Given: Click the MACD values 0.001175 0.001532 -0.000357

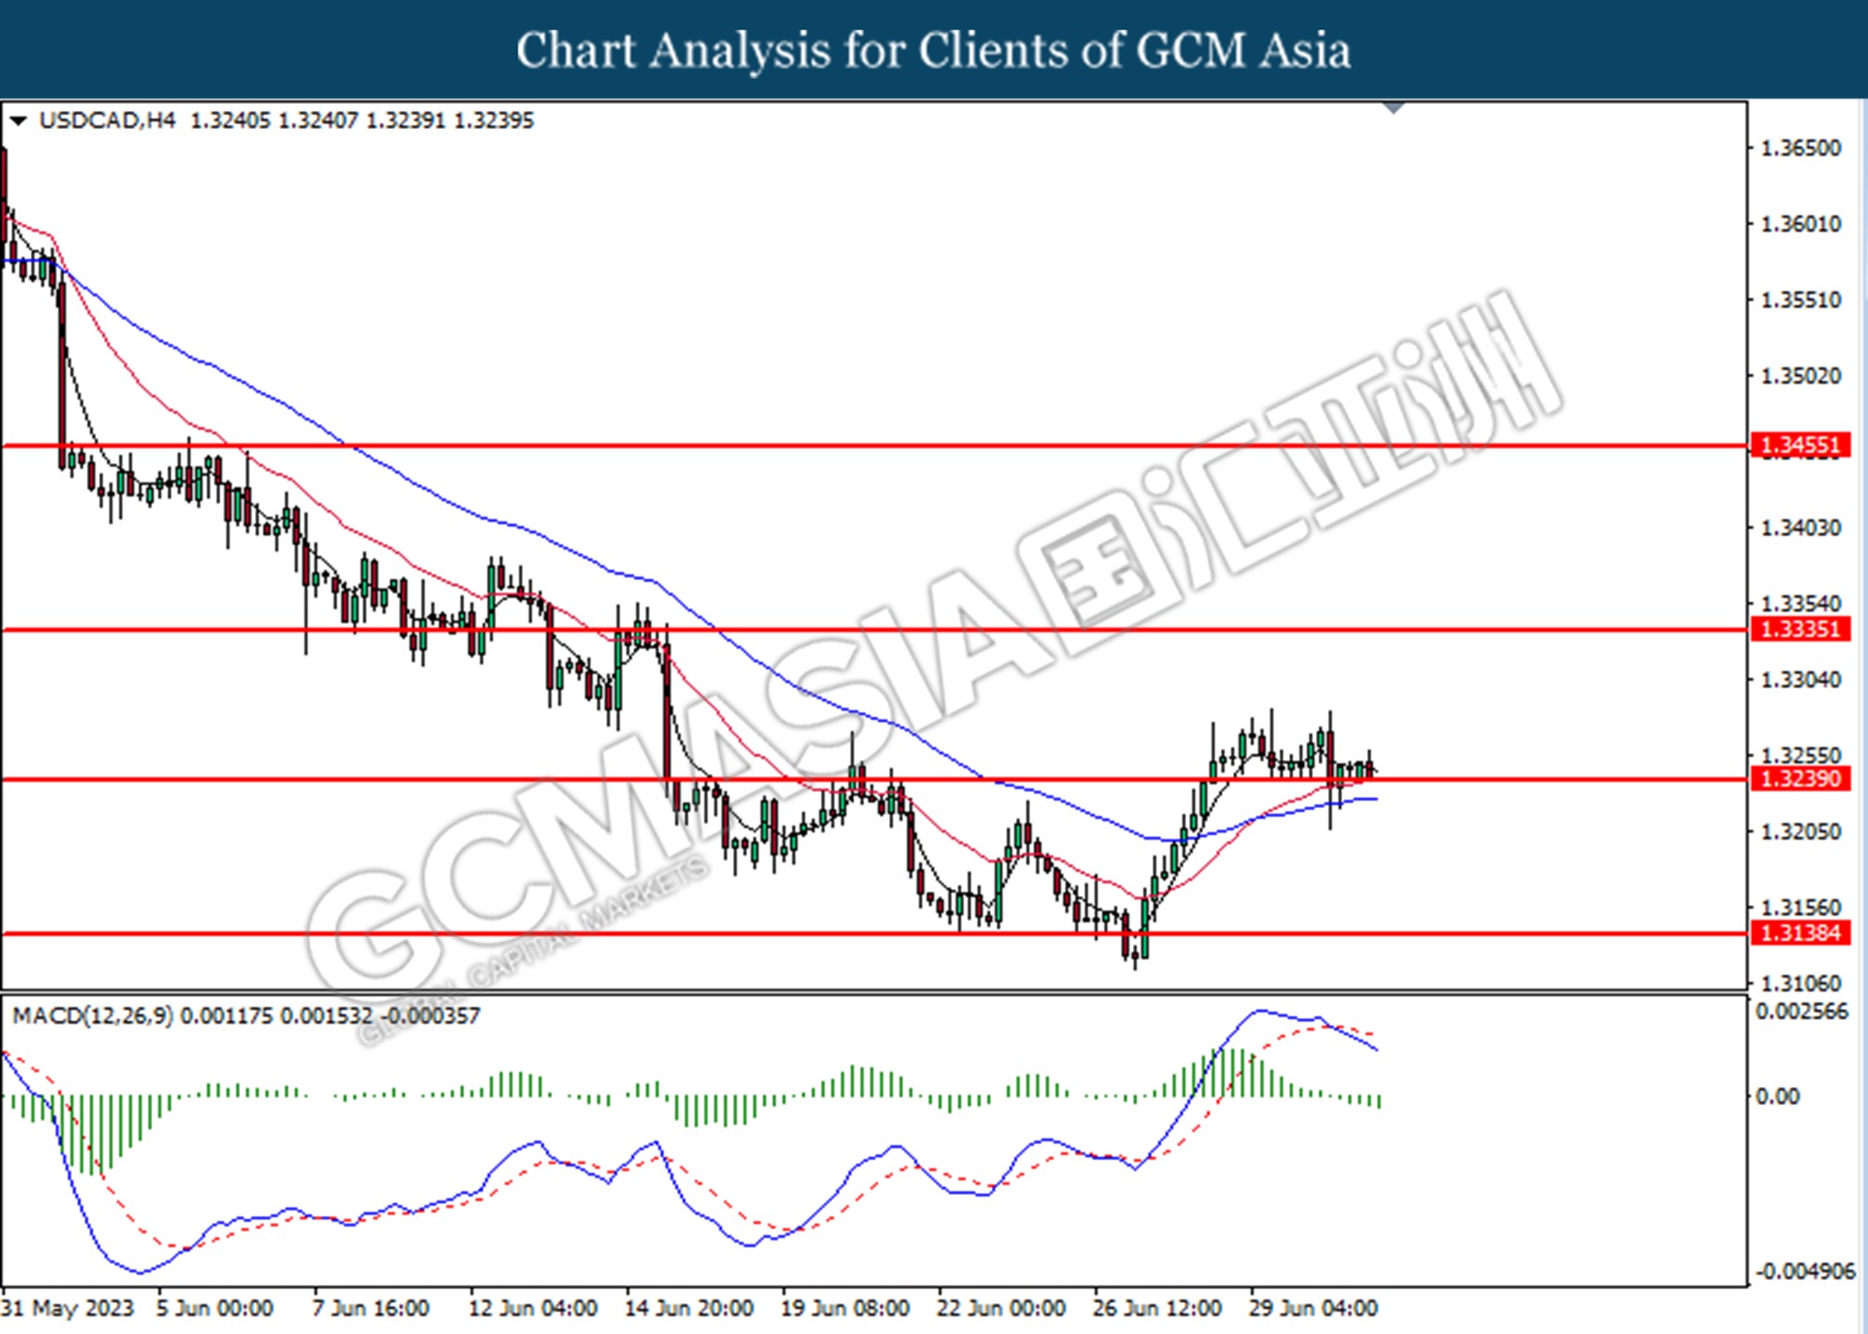Looking at the screenshot, I should pos(330,1015).
